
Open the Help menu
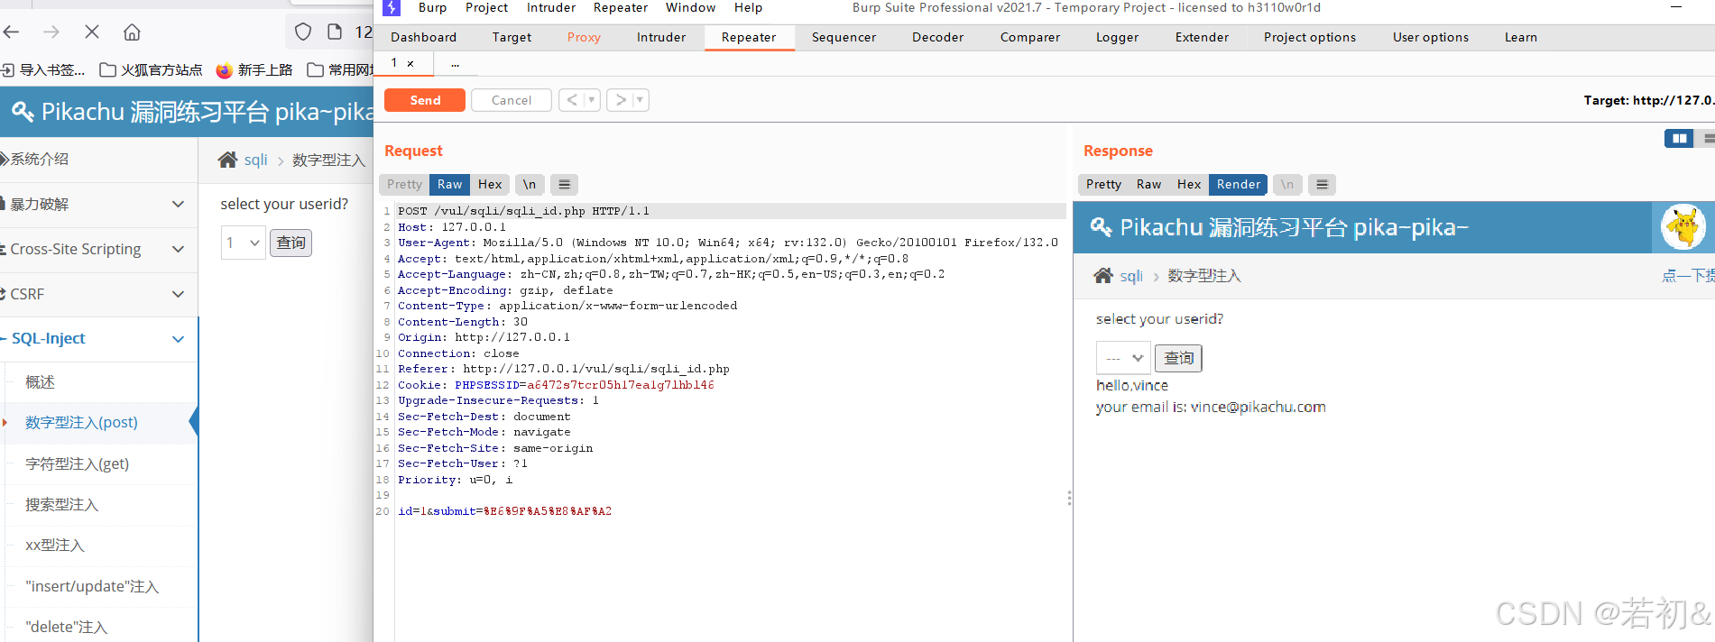point(748,7)
